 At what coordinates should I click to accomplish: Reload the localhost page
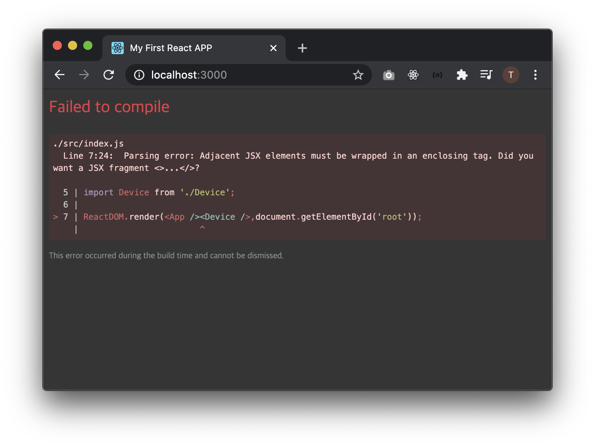click(x=109, y=75)
